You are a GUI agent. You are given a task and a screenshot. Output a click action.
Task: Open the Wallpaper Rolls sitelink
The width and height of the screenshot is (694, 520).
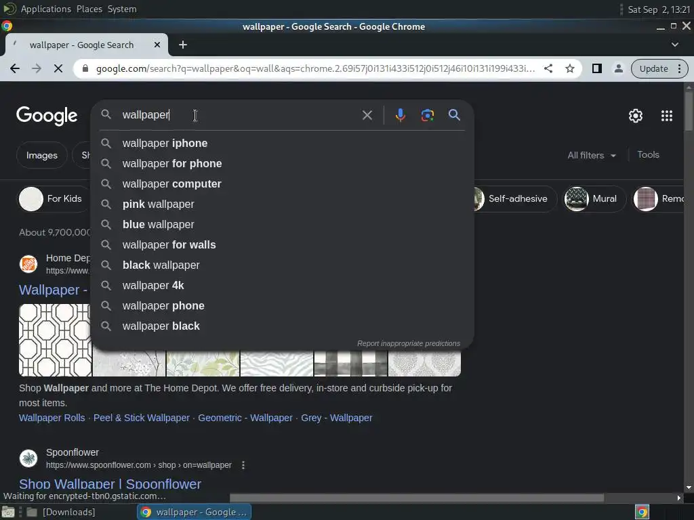tap(52, 418)
